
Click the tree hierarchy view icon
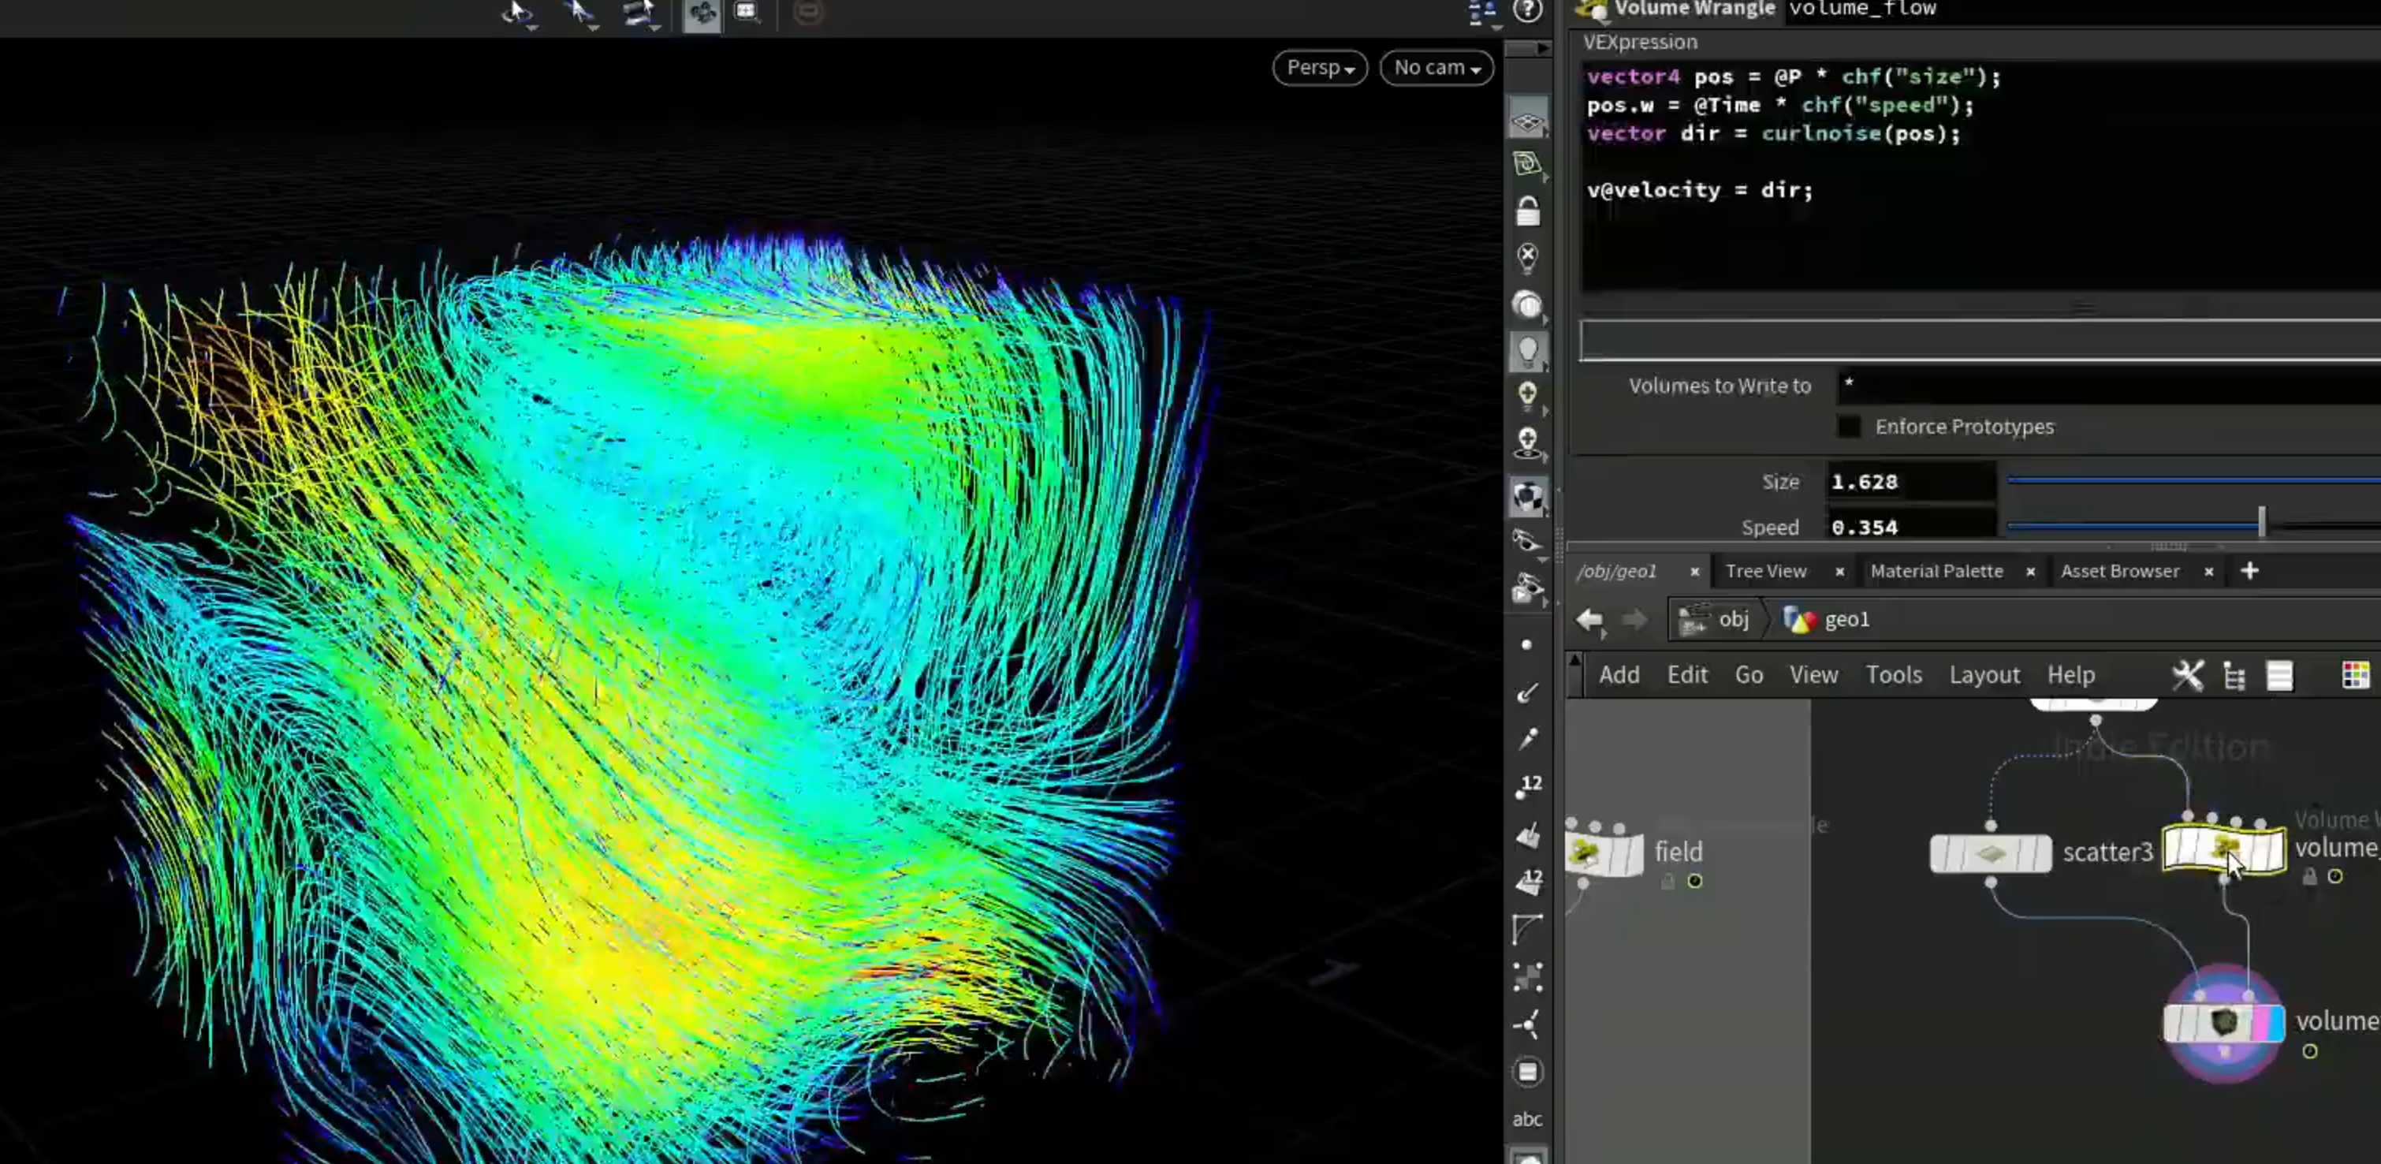pos(2234,676)
